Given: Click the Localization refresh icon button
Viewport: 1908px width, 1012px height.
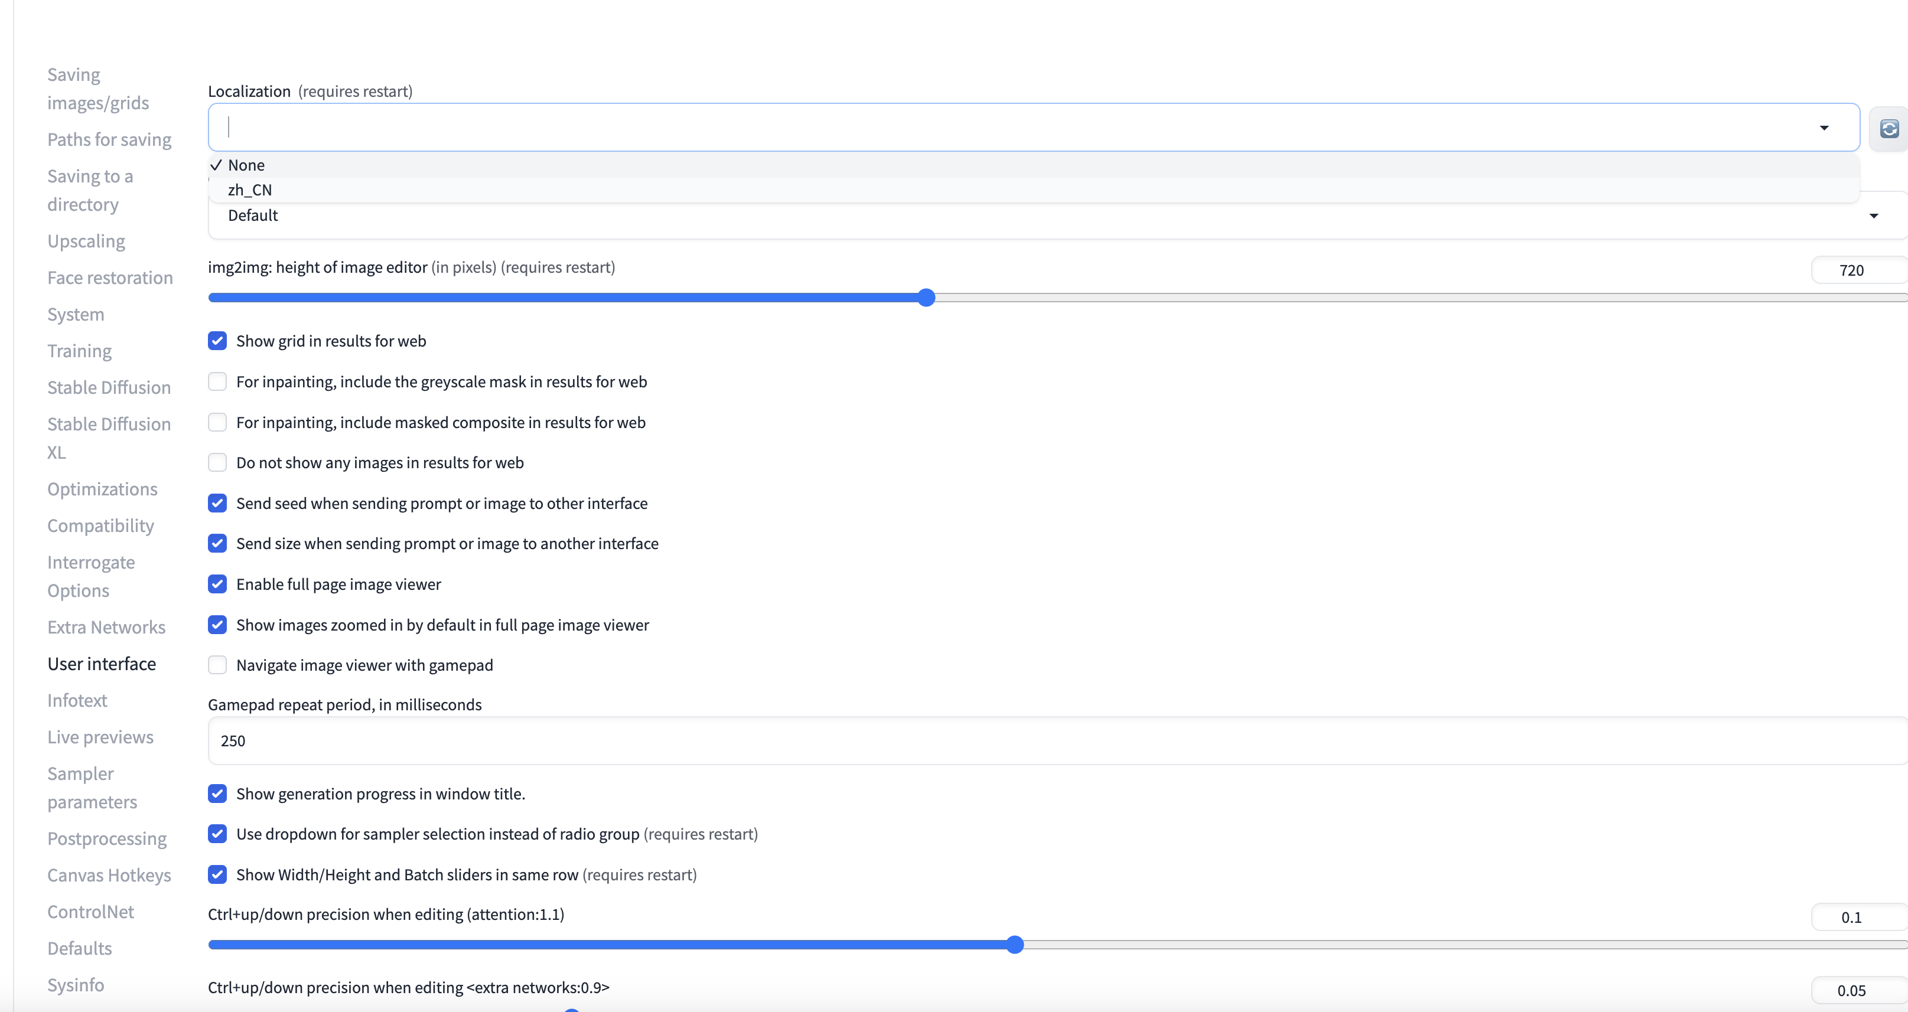Looking at the screenshot, I should click(x=1889, y=129).
